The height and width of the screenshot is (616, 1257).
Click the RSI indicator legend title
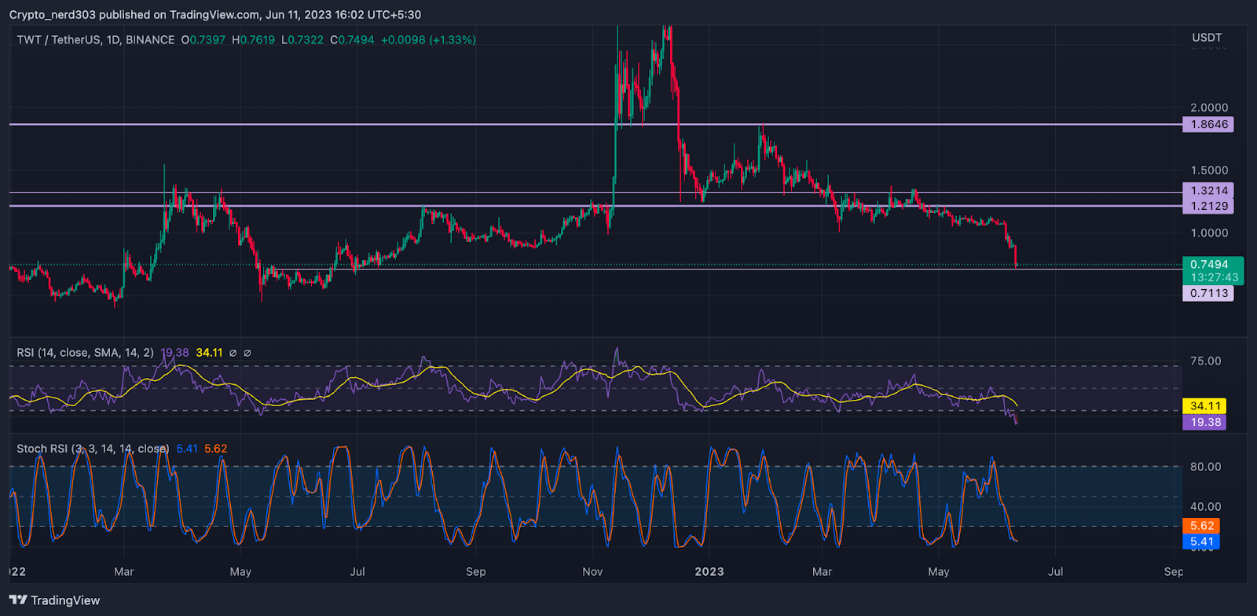pyautogui.click(x=85, y=353)
